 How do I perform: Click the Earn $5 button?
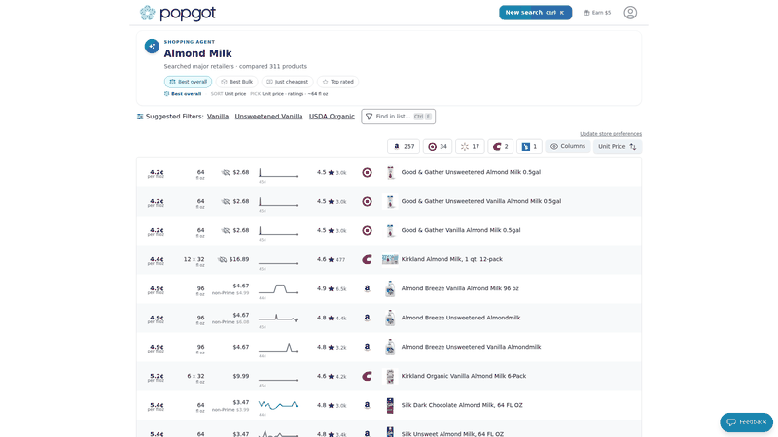point(597,13)
